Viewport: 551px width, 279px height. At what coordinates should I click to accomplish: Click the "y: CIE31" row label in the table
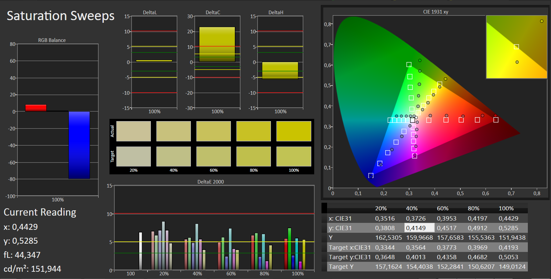[x=340, y=228]
